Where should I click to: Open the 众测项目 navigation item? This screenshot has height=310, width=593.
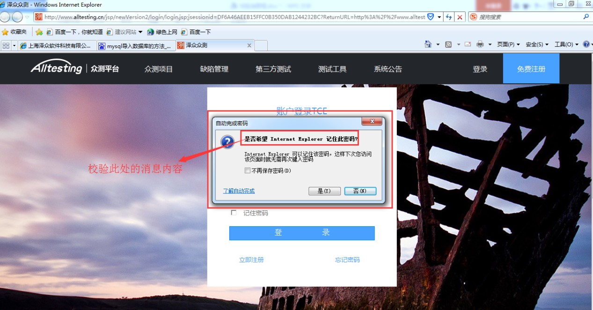click(x=159, y=69)
